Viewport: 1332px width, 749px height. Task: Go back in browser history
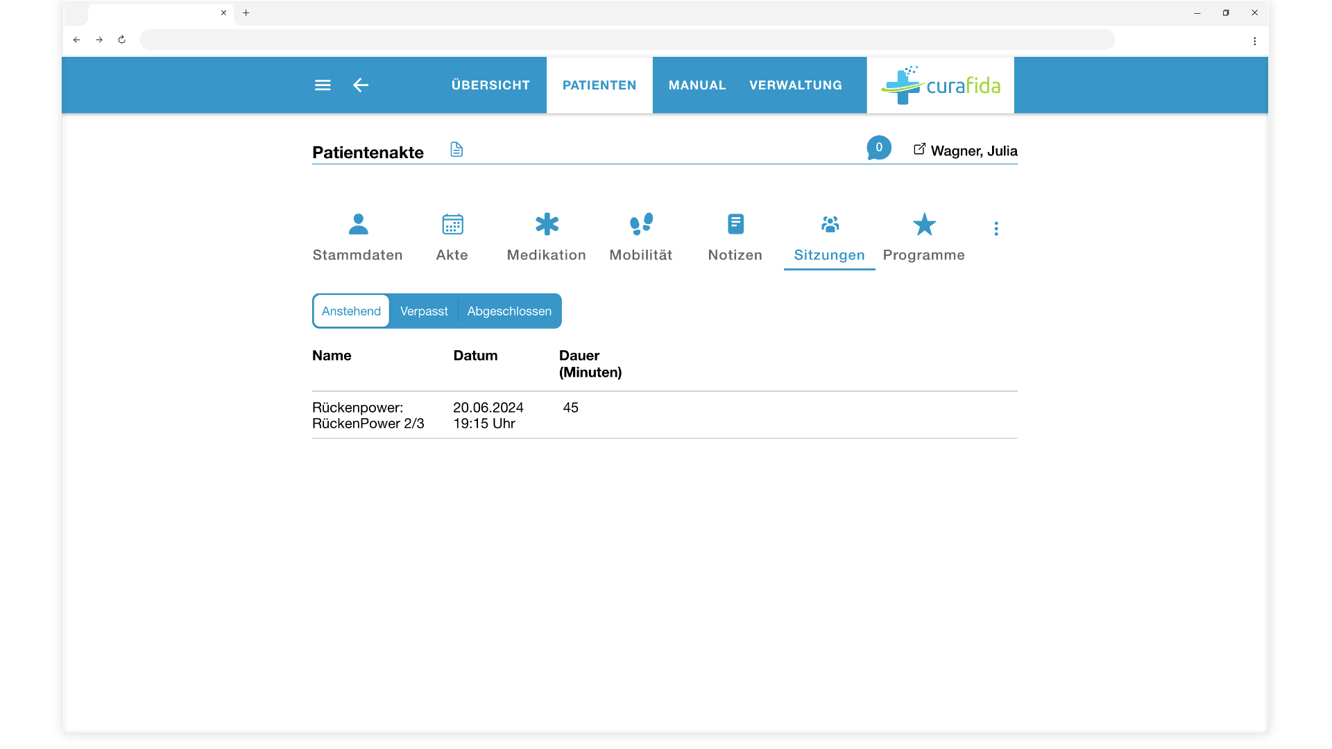77,40
